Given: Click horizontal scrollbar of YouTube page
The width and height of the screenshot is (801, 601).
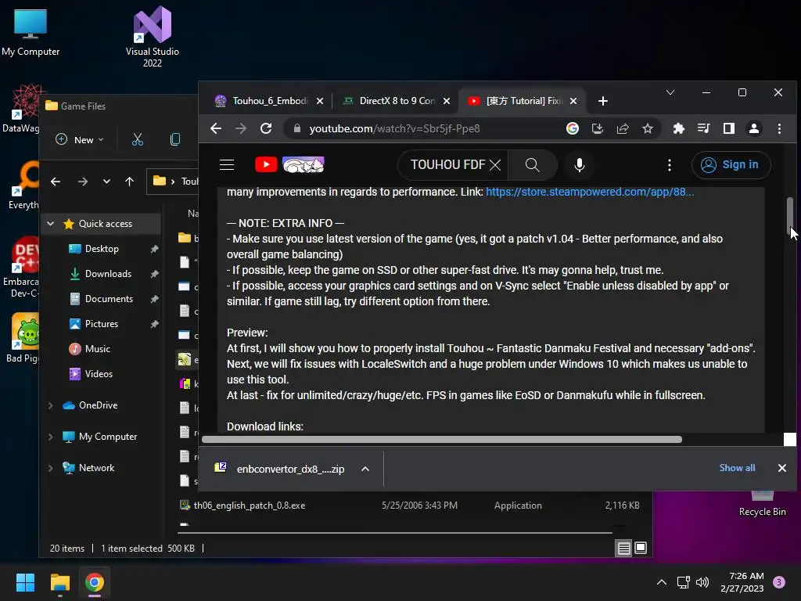Looking at the screenshot, I should tap(442, 440).
